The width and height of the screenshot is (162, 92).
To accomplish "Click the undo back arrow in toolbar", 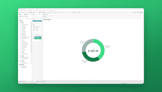I will pos(23,12).
